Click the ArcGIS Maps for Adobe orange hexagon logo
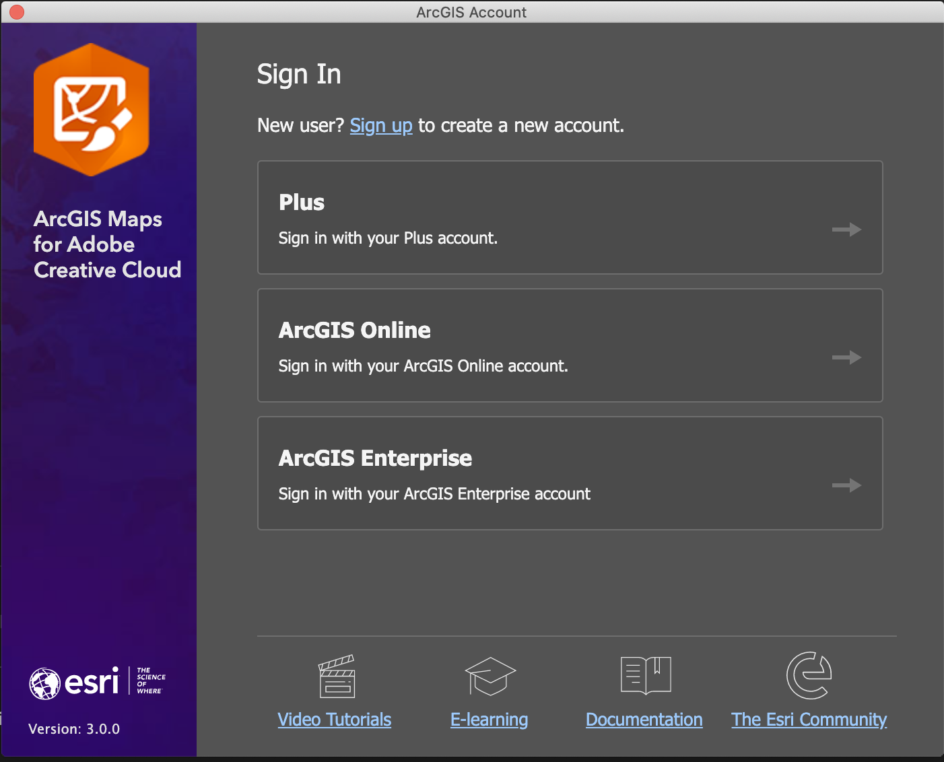This screenshot has height=762, width=944. (x=92, y=110)
